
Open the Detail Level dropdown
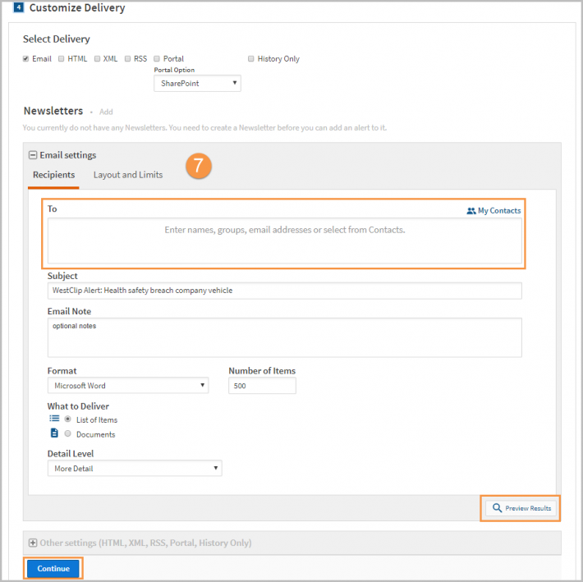(x=135, y=468)
